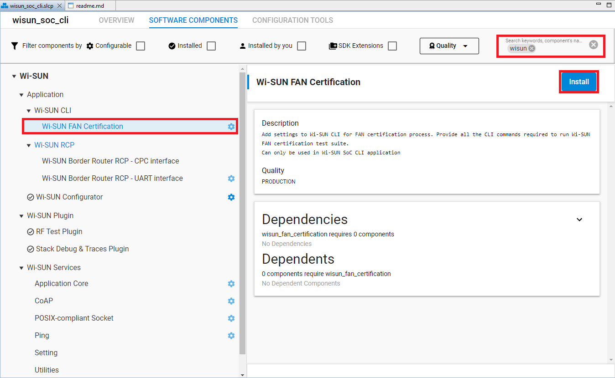Screen dimensions: 615x378
Task: Open configuration options for Wi-SUN FAN Certification gear icon
Action: 231,126
